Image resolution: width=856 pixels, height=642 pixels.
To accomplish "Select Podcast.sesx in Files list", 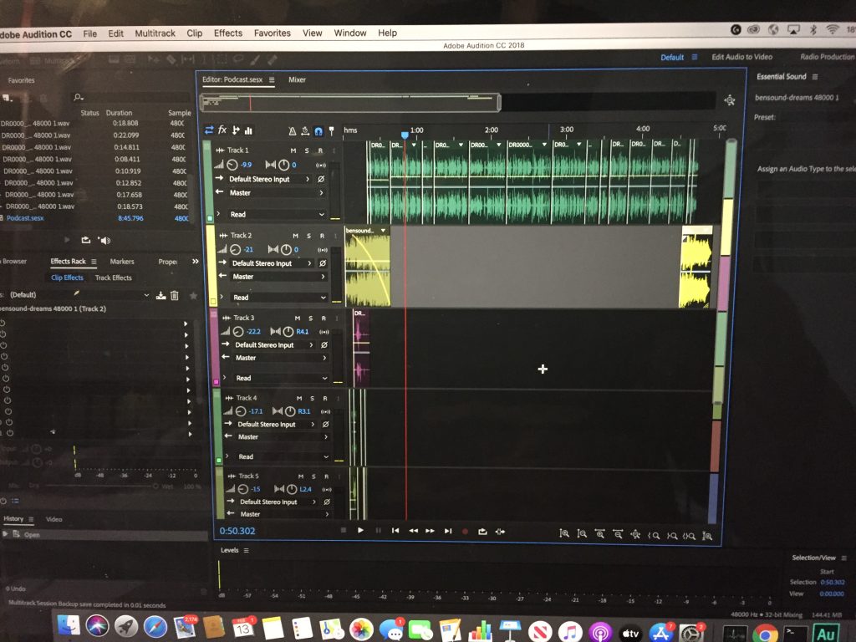I will point(25,218).
